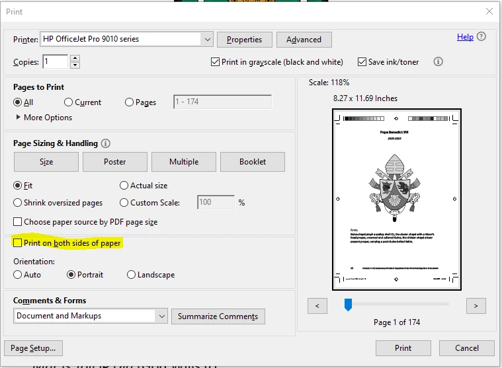Switch to the Booklet tab button
The height and width of the screenshot is (368, 502).
coord(253,162)
